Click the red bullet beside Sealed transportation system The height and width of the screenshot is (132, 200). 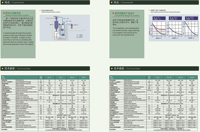4,13
